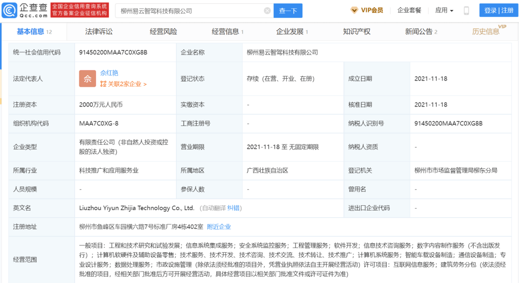Open the 历史信息 VIP tab

click(x=489, y=31)
